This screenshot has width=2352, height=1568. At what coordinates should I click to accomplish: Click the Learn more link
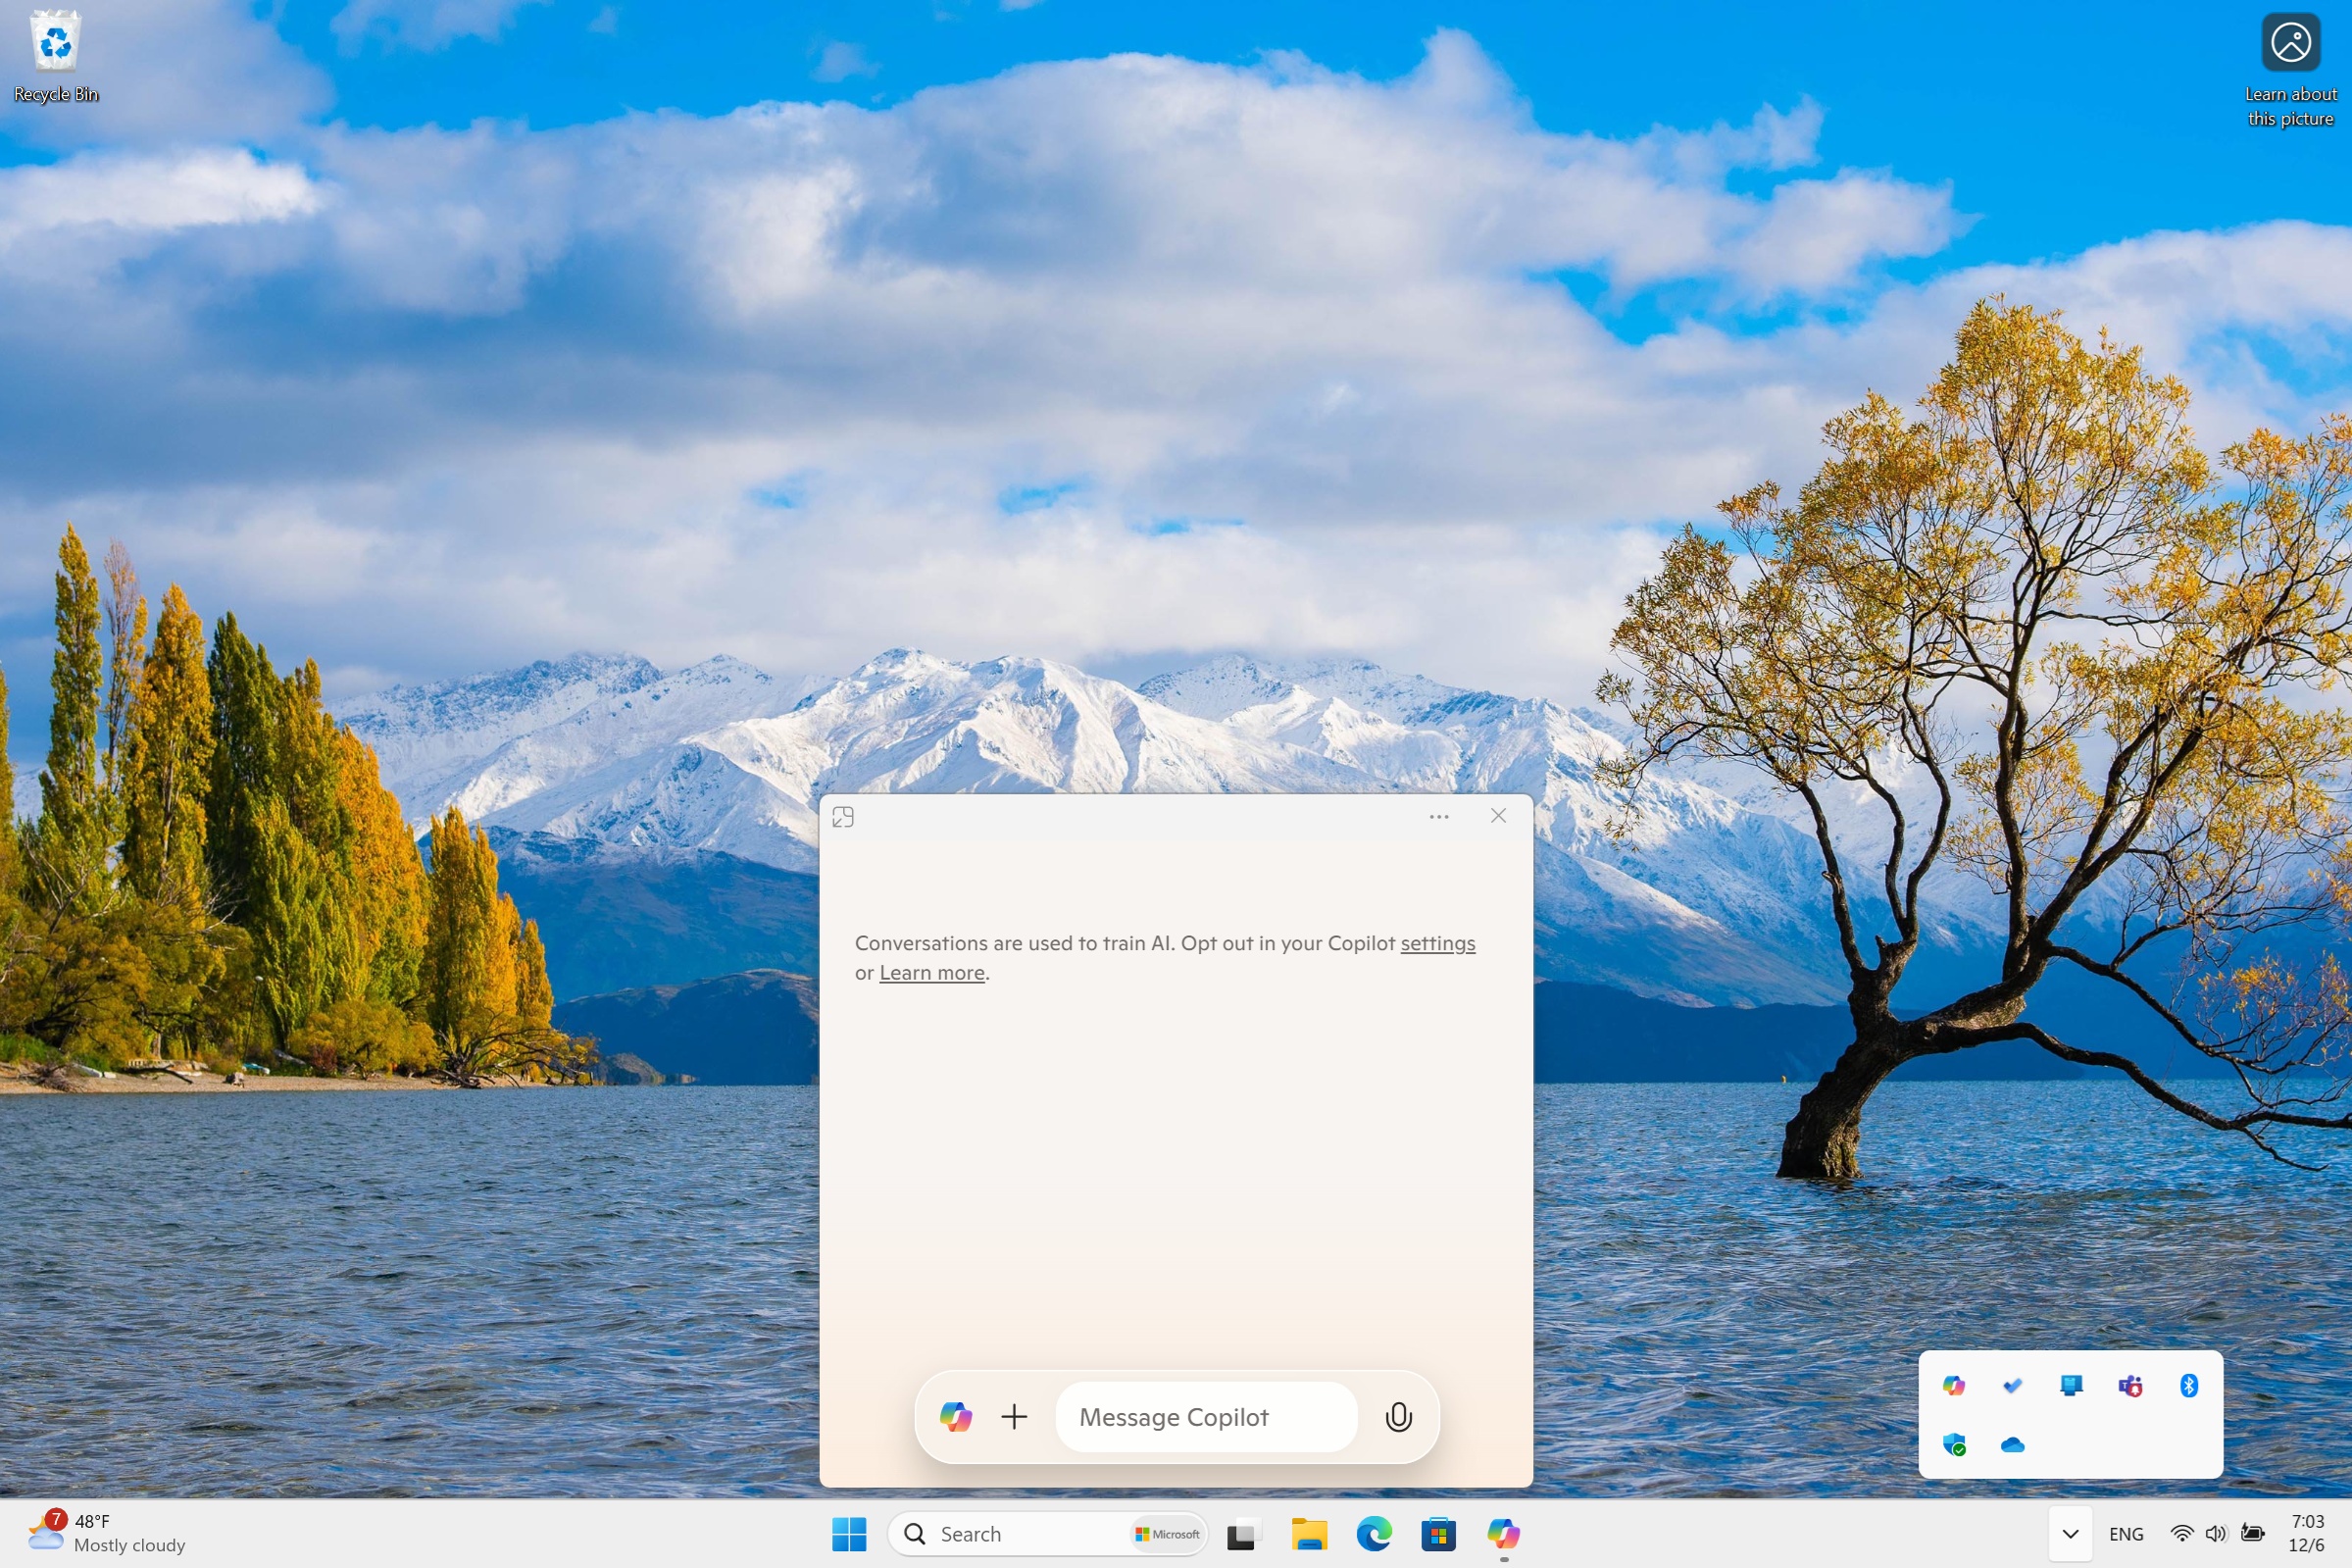[x=930, y=972]
